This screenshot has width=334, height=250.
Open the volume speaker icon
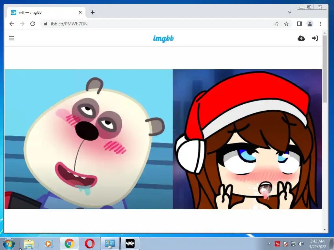point(301,244)
